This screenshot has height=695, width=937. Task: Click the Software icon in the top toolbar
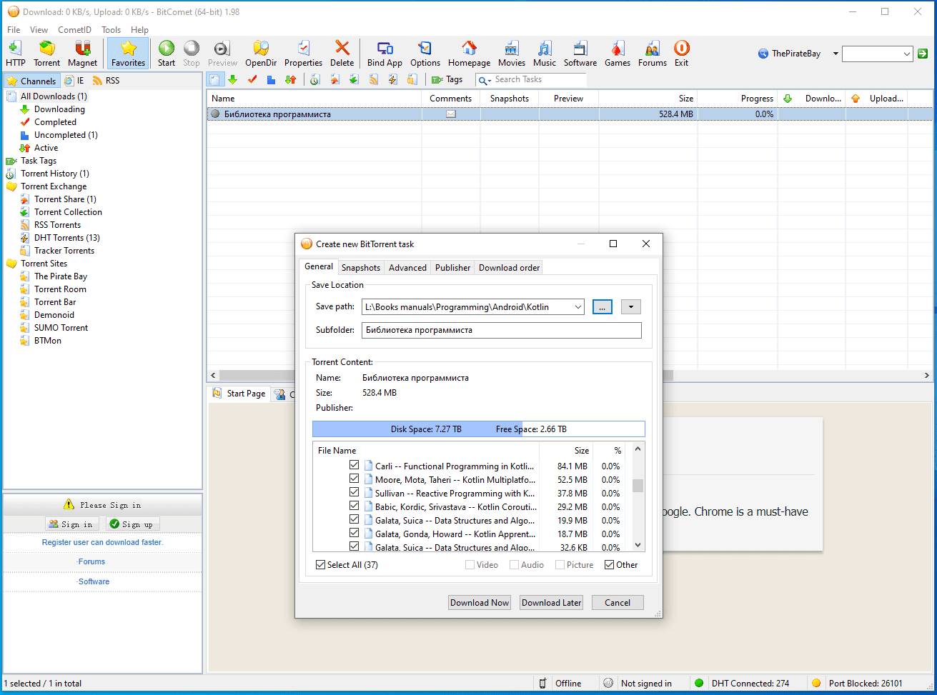coord(580,54)
